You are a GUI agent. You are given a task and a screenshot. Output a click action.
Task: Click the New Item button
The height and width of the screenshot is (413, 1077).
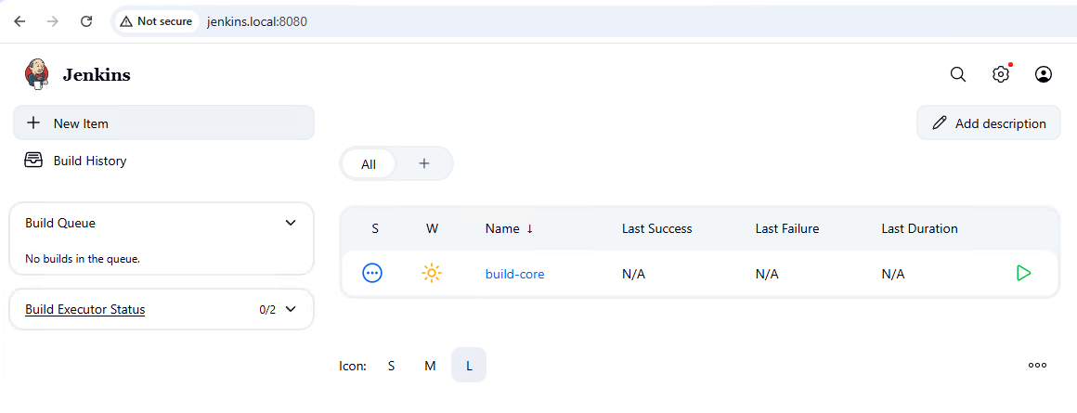[x=163, y=123]
